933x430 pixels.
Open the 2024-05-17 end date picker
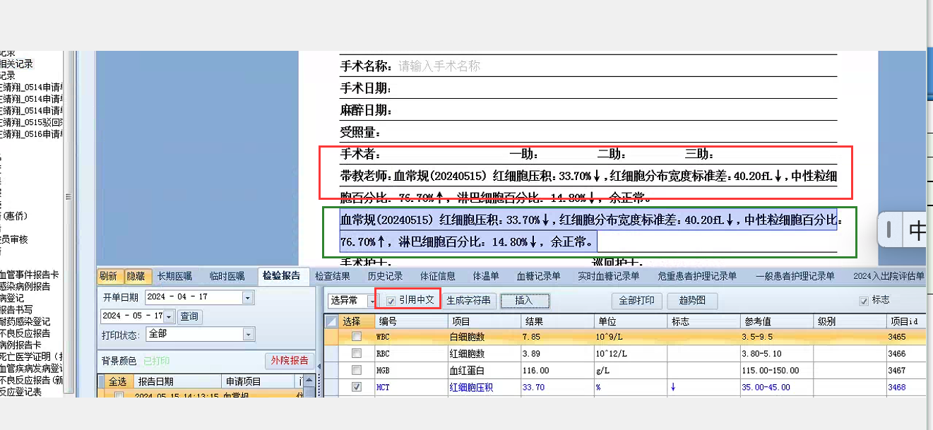coord(169,316)
